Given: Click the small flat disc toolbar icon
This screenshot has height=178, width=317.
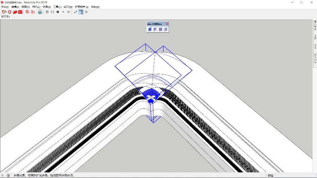Looking at the screenshot, I should 63,12.
